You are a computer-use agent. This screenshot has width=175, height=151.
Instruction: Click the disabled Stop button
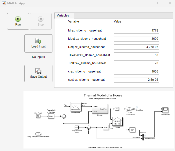[x=41, y=21]
